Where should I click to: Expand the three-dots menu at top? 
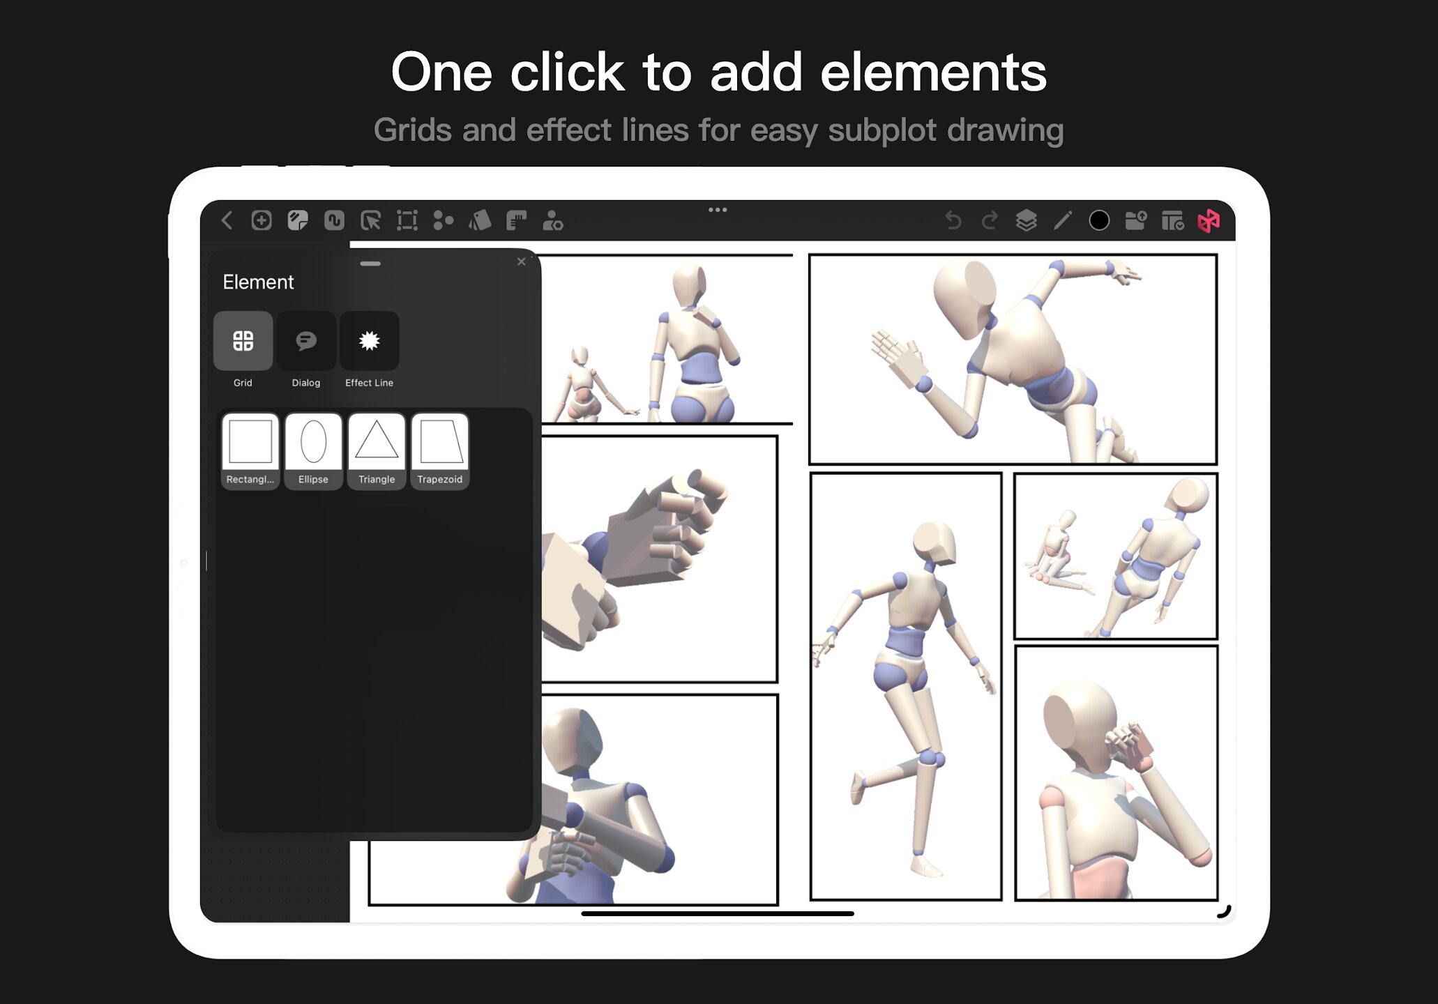(718, 210)
